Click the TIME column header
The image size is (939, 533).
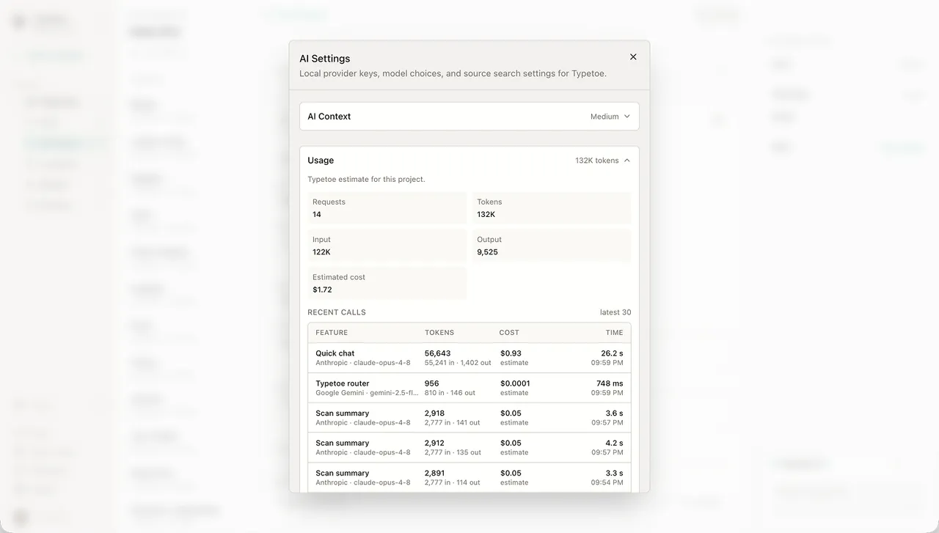point(615,333)
